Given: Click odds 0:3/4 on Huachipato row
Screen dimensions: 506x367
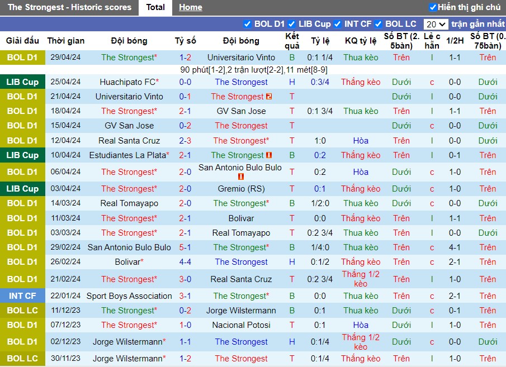Looking at the screenshot, I should click(320, 82).
